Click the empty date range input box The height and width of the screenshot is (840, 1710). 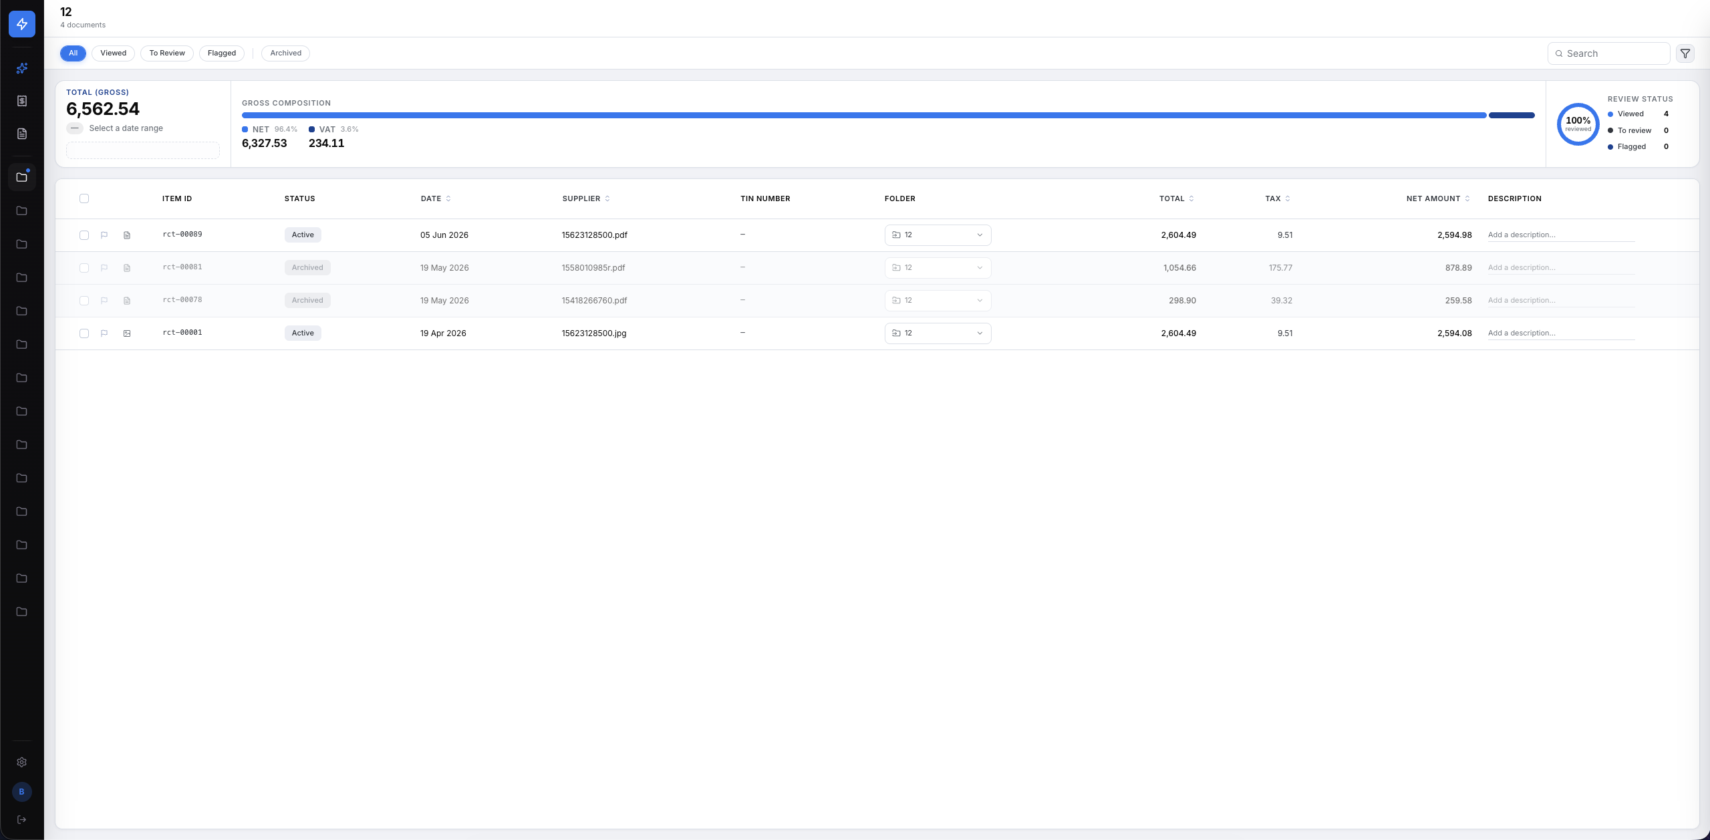point(143,150)
